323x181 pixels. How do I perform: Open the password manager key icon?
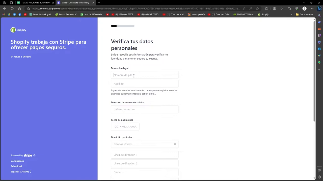point(244,9)
